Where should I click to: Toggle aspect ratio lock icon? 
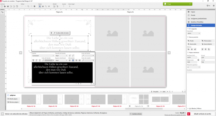coord(198,60)
